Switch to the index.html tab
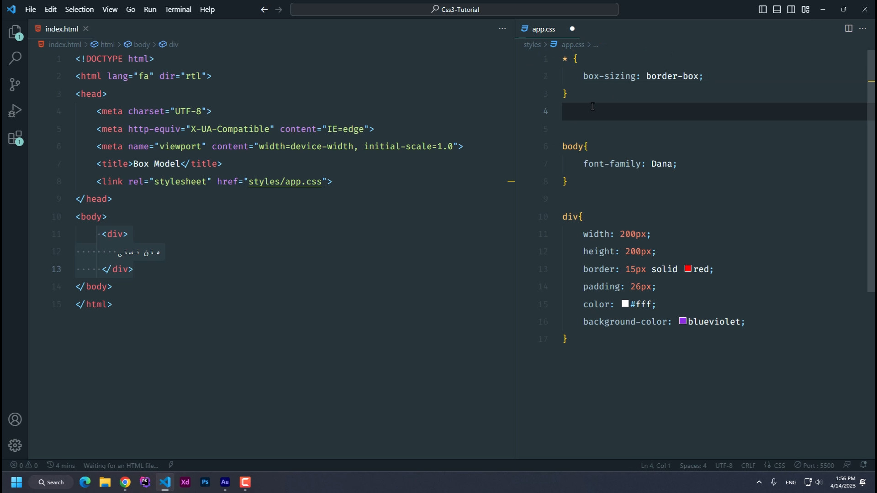877x493 pixels. pos(61,29)
